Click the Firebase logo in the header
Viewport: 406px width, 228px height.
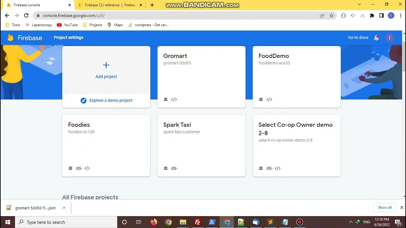tap(25, 38)
